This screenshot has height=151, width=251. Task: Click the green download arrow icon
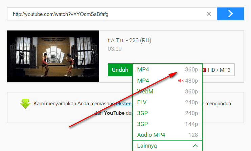click(x=25, y=104)
